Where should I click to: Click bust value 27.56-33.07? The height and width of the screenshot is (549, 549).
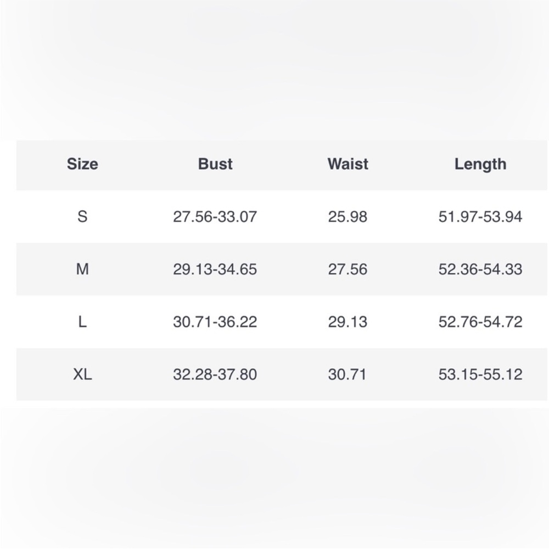pos(215,216)
